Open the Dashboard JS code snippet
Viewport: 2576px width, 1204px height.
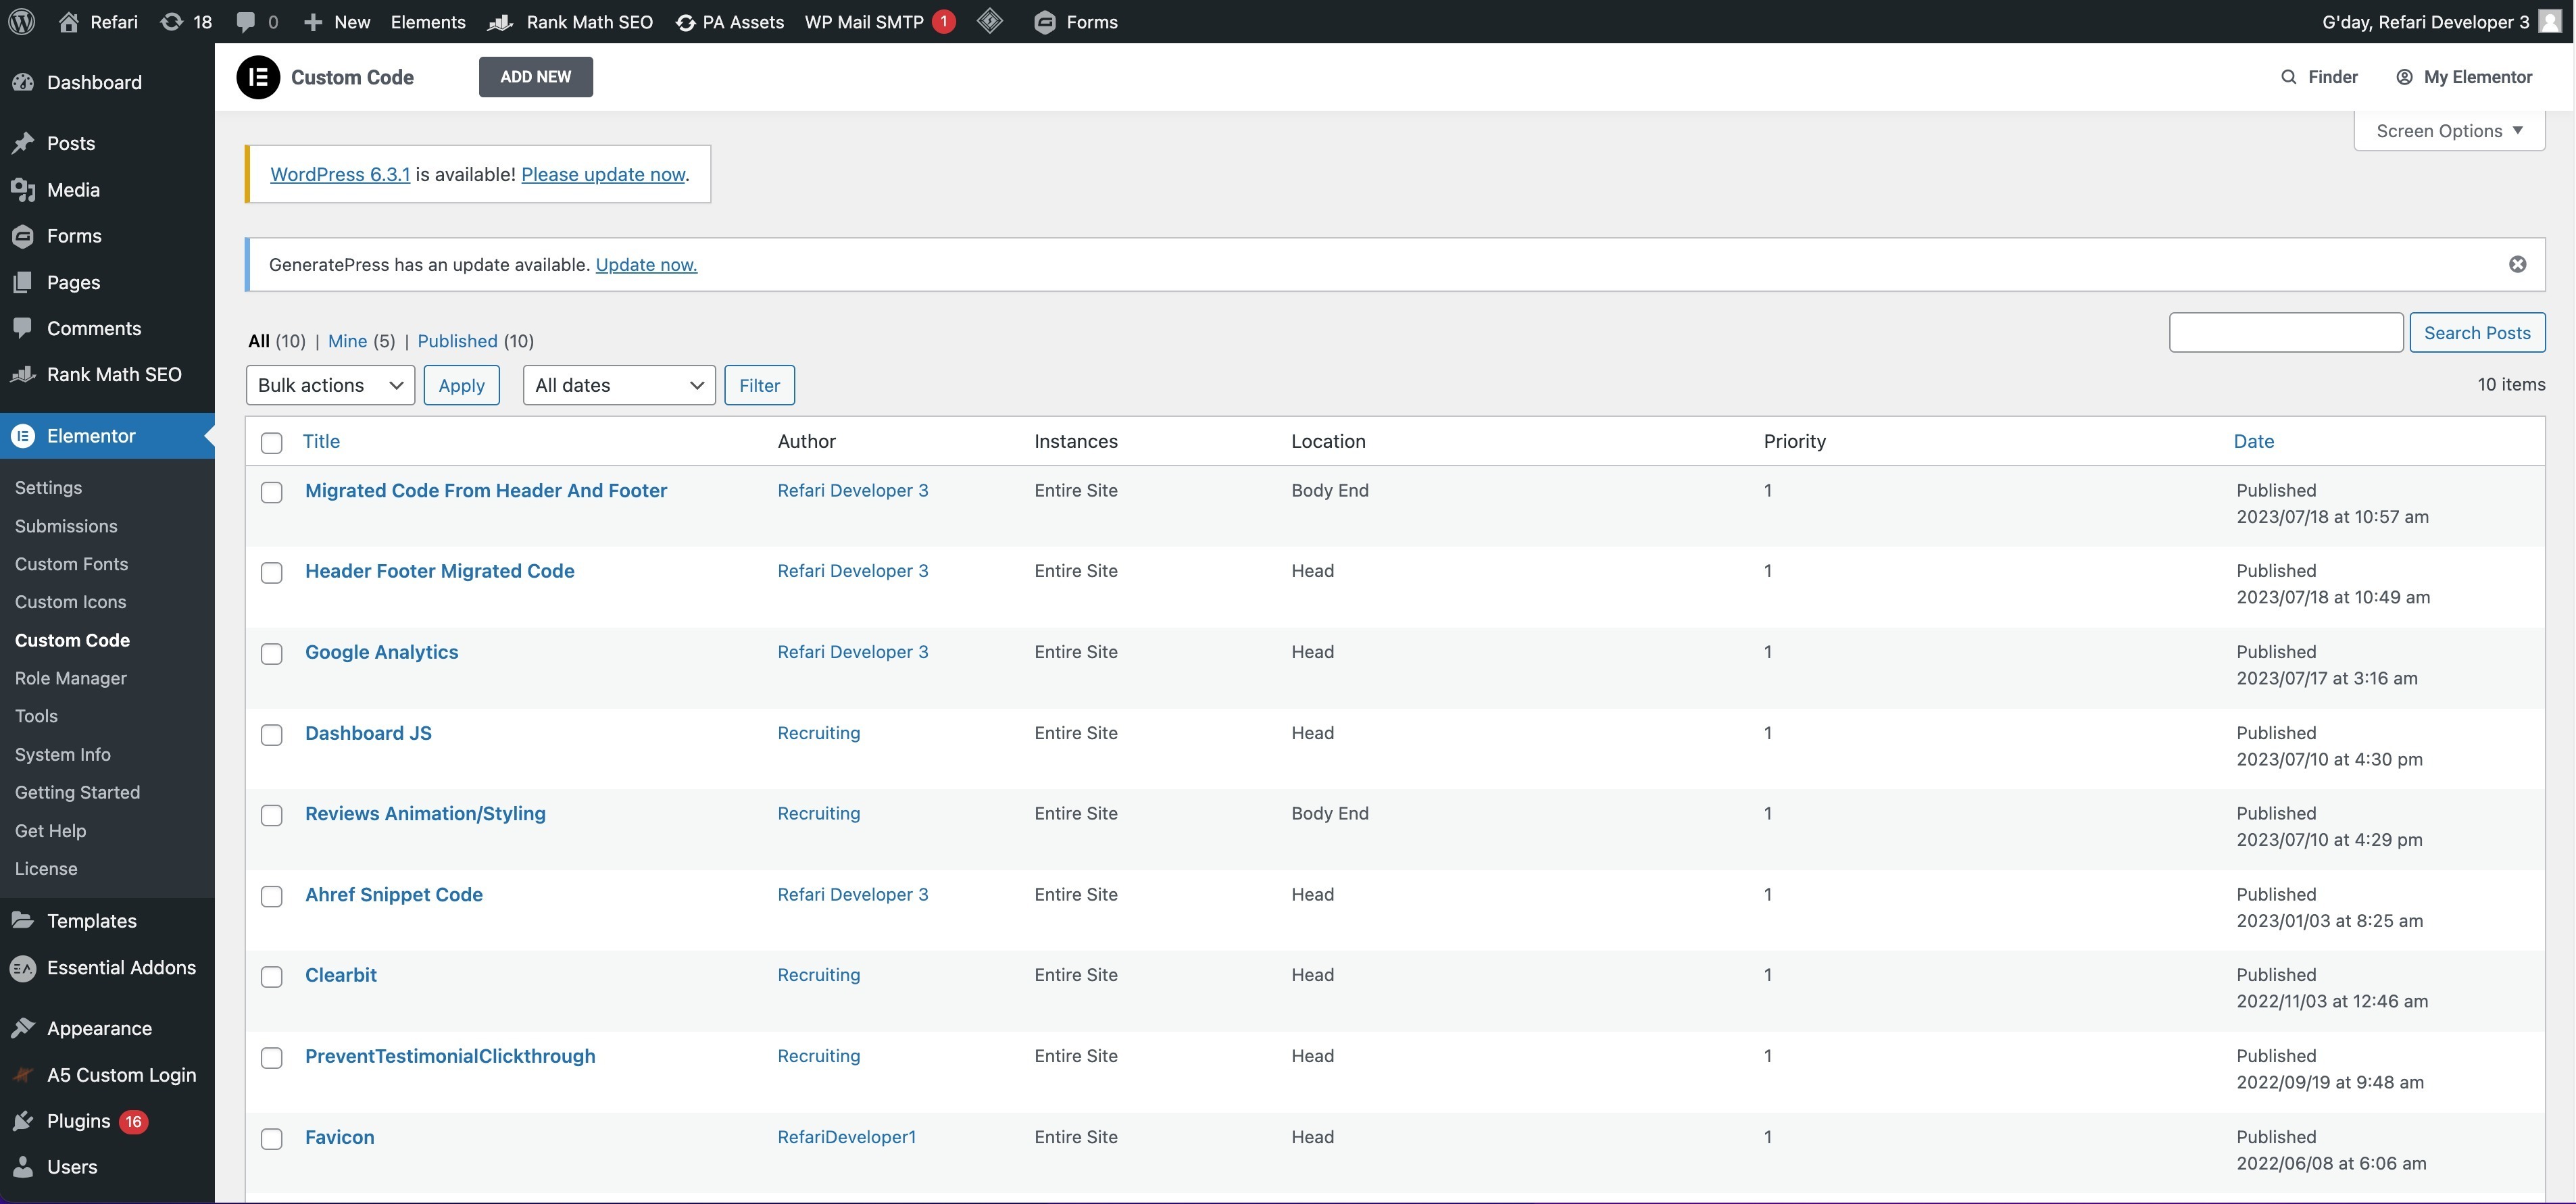coord(368,733)
